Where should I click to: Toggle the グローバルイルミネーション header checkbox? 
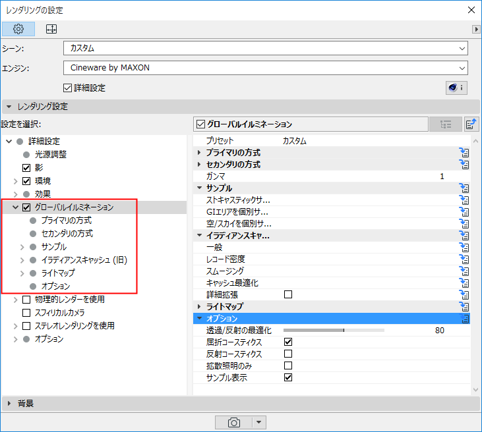(200, 124)
